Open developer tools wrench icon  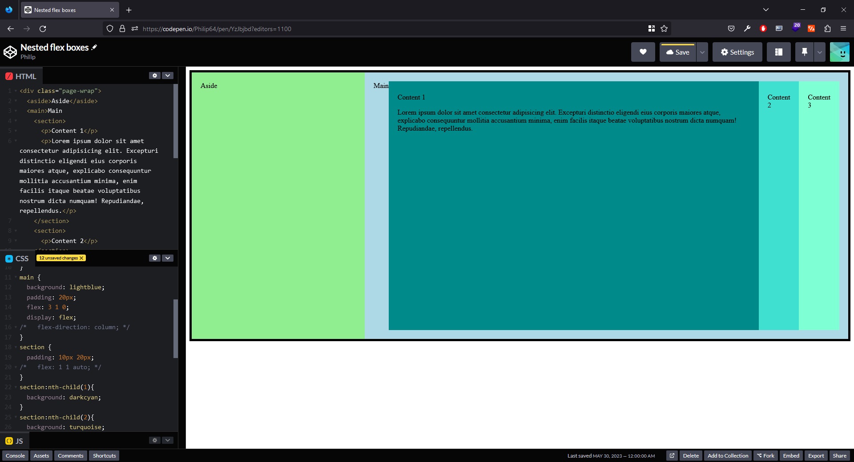pos(747,28)
